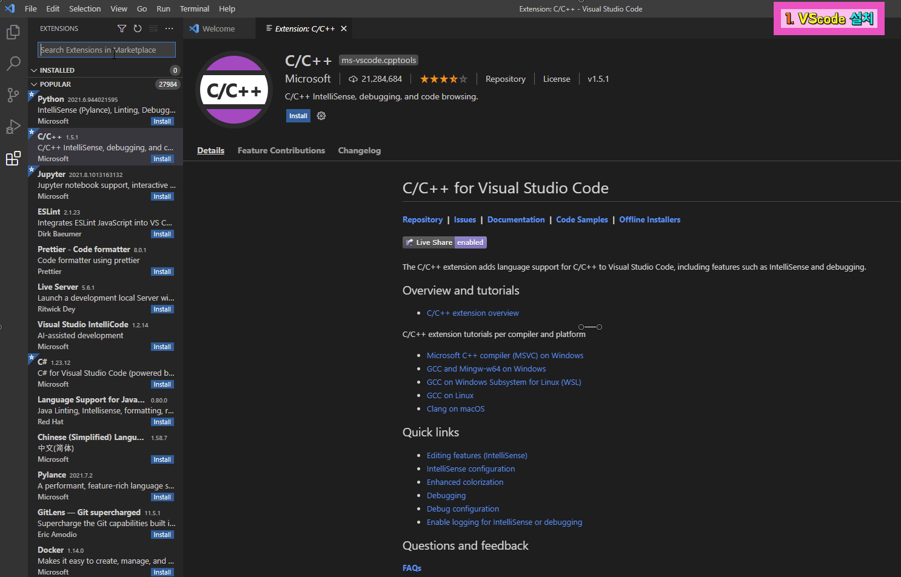Open the Search view in activity bar
The image size is (901, 577).
point(13,64)
